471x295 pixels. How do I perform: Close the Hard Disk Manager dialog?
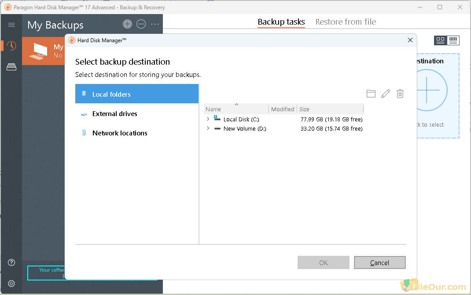pos(410,40)
